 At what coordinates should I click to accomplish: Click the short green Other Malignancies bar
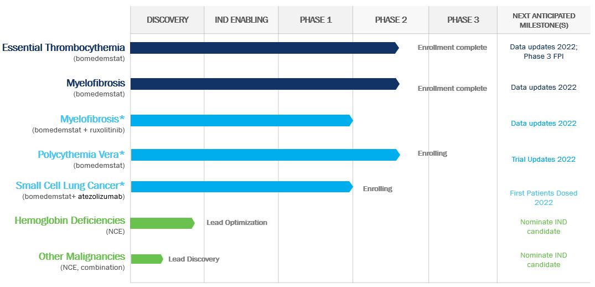146,259
